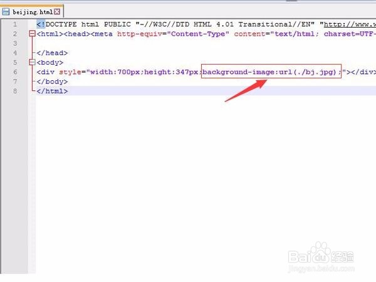Click the http-equiv attribute in the meta tag
The width and height of the screenshot is (376, 282).
pyautogui.click(x=140, y=34)
